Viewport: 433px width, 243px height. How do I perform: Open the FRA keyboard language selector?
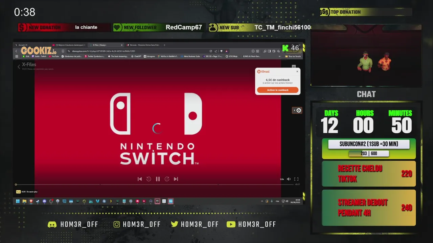[x=277, y=201]
